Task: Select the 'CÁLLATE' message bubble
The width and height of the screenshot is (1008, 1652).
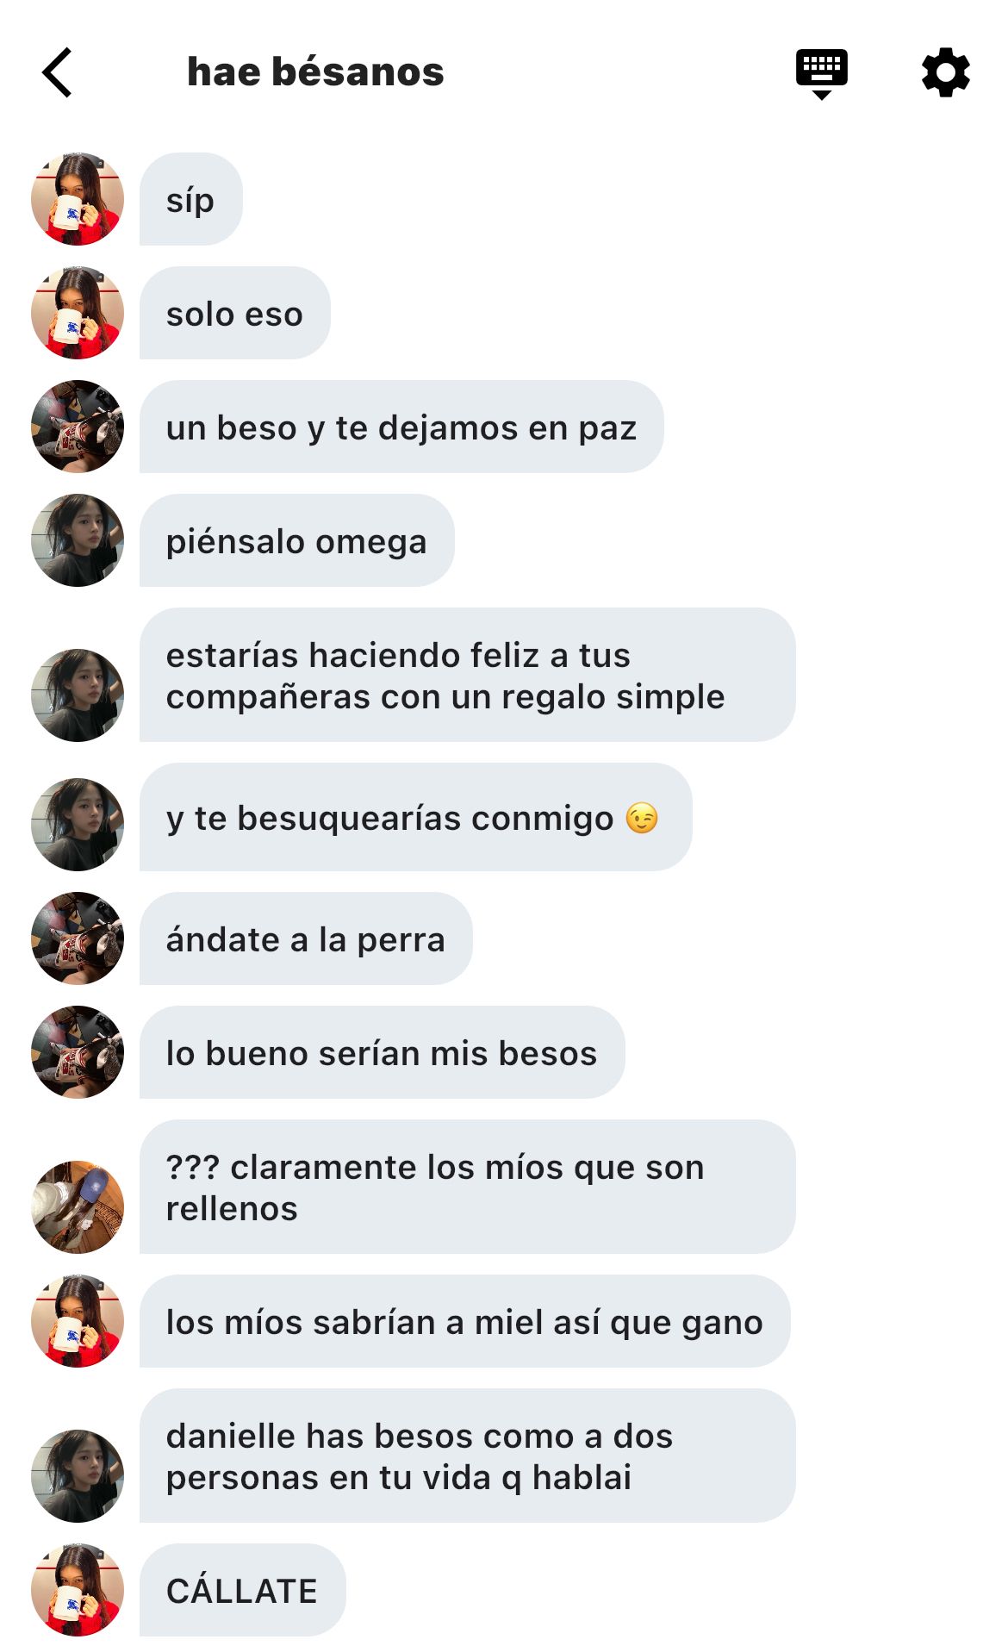Action: pyautogui.click(x=243, y=1590)
